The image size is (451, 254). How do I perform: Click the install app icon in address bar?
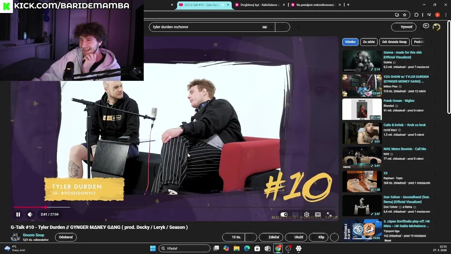point(397,15)
